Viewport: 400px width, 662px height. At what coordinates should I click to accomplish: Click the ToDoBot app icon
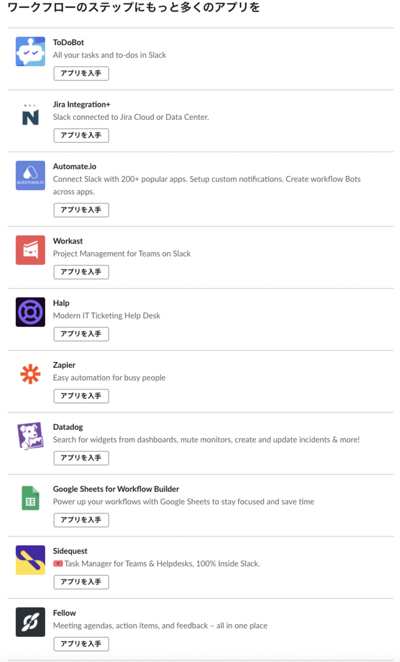click(x=30, y=51)
